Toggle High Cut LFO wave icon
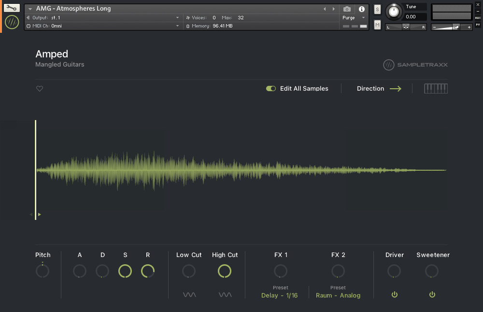 click(225, 295)
